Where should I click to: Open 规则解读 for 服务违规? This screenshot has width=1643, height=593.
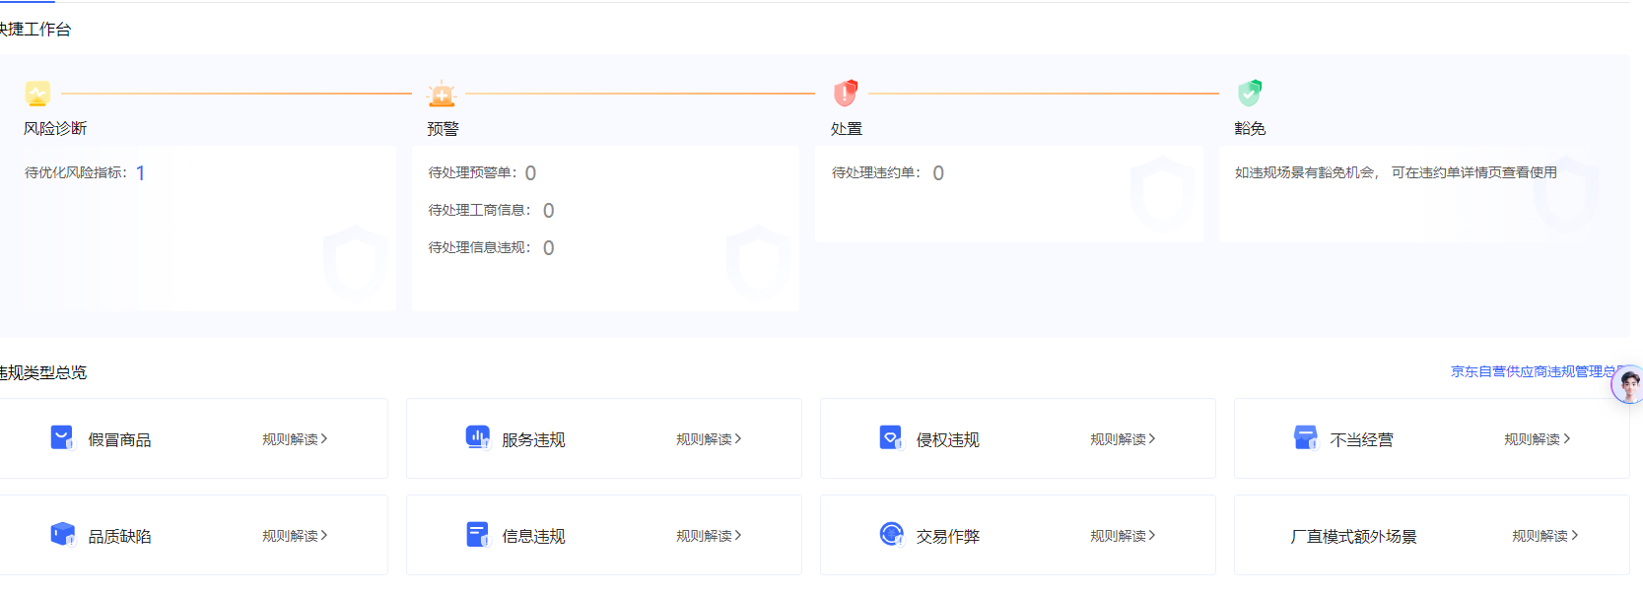tap(709, 439)
